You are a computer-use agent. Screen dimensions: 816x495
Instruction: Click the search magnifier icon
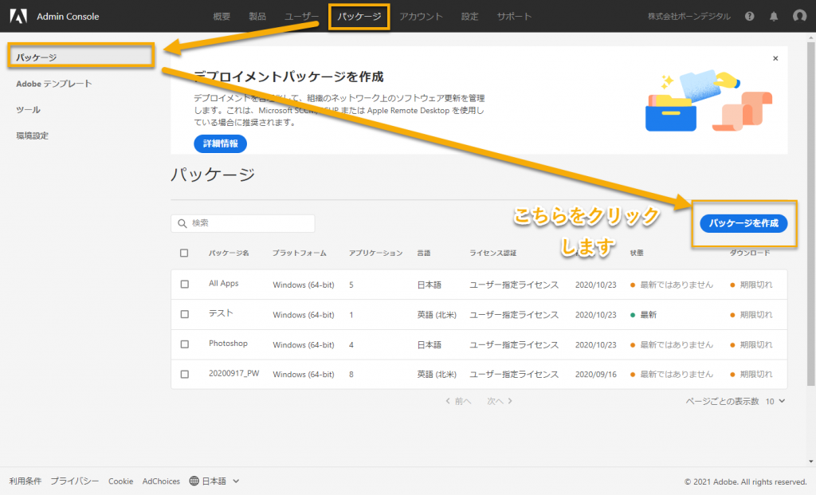click(182, 223)
